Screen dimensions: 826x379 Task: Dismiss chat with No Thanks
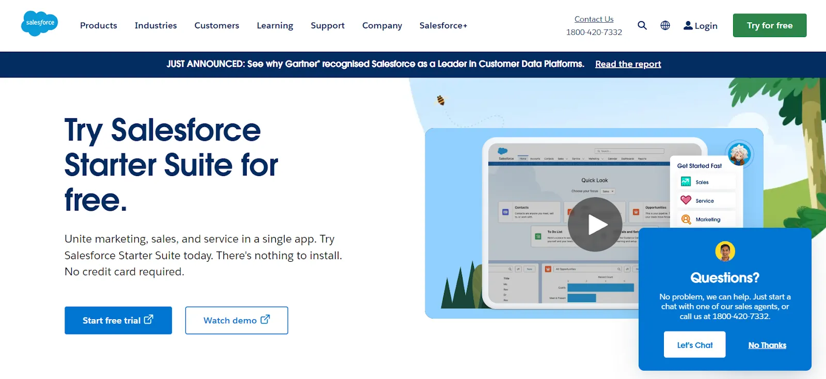point(767,345)
